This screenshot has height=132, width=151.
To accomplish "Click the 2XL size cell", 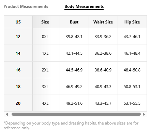I will (45, 70).
